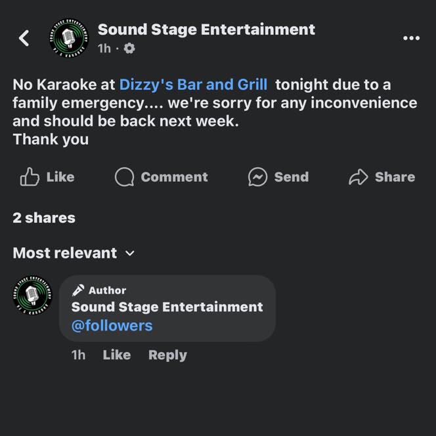This screenshot has height=436, width=436.
Task: Click the chevron next to Most relevant
Action: point(130,253)
